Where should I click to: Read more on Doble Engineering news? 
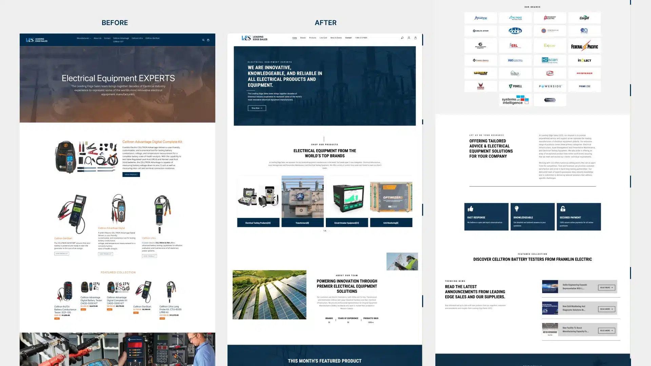[606, 287]
